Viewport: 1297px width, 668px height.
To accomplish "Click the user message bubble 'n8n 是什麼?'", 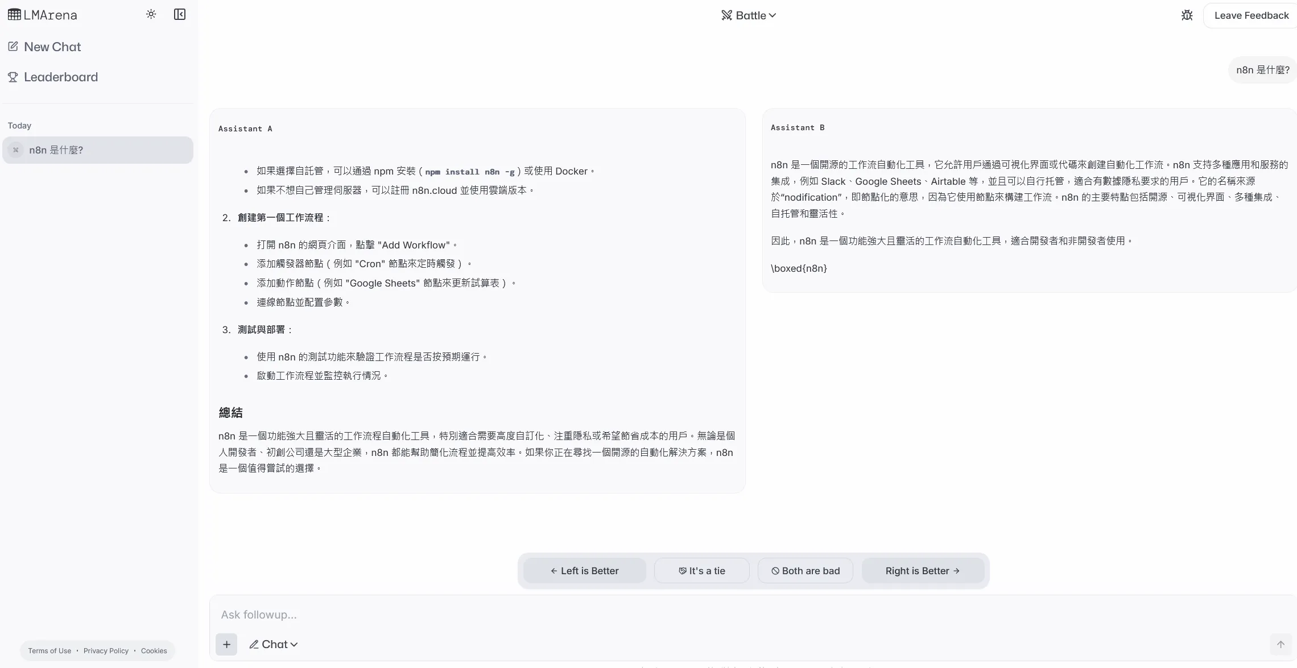I will click(1262, 70).
